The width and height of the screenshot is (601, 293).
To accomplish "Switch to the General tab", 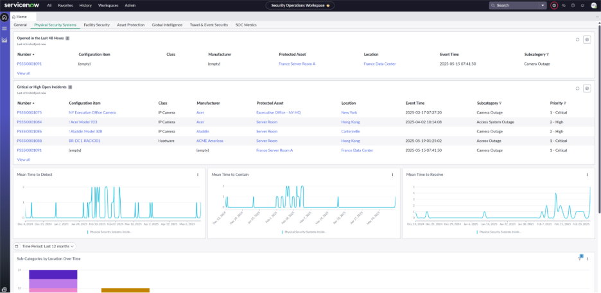I will point(21,25).
